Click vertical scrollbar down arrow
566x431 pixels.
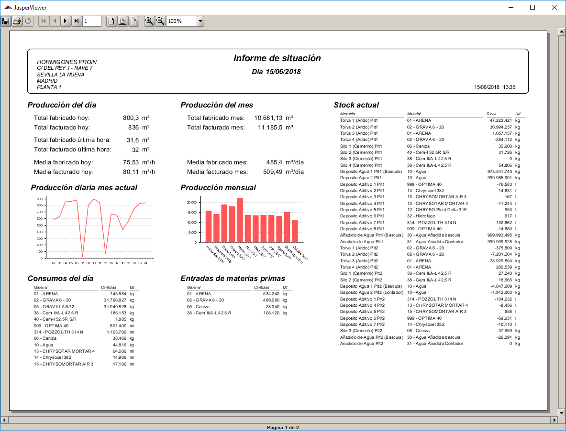tap(562, 412)
